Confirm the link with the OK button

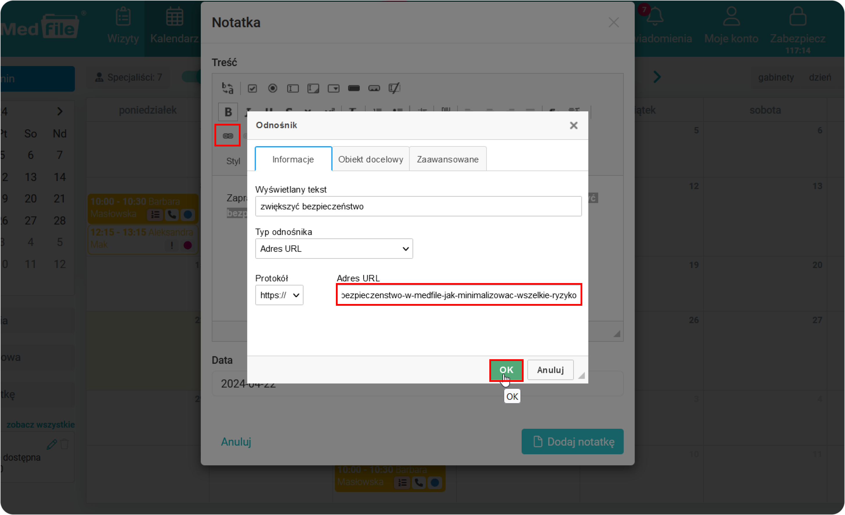click(506, 370)
